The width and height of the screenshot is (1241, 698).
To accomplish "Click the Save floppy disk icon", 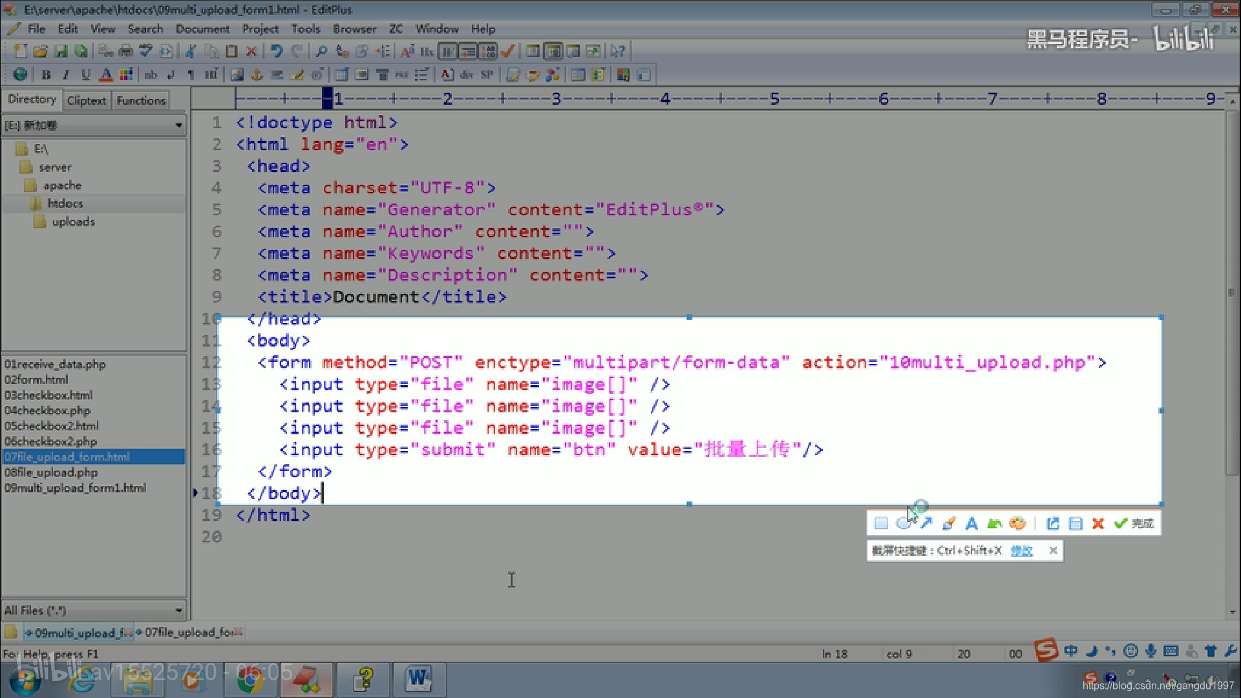I will click(x=61, y=51).
